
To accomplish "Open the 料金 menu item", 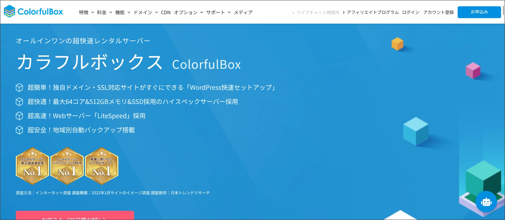I will click(x=102, y=12).
